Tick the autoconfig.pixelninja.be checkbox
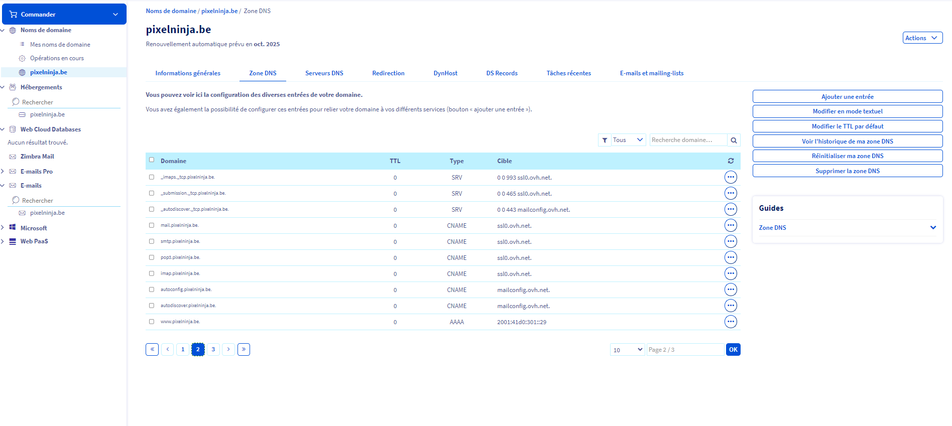Image resolution: width=952 pixels, height=426 pixels. pyautogui.click(x=152, y=290)
